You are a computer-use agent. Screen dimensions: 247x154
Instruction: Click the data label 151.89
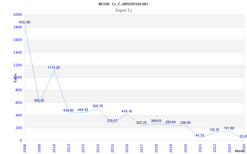click(229, 128)
